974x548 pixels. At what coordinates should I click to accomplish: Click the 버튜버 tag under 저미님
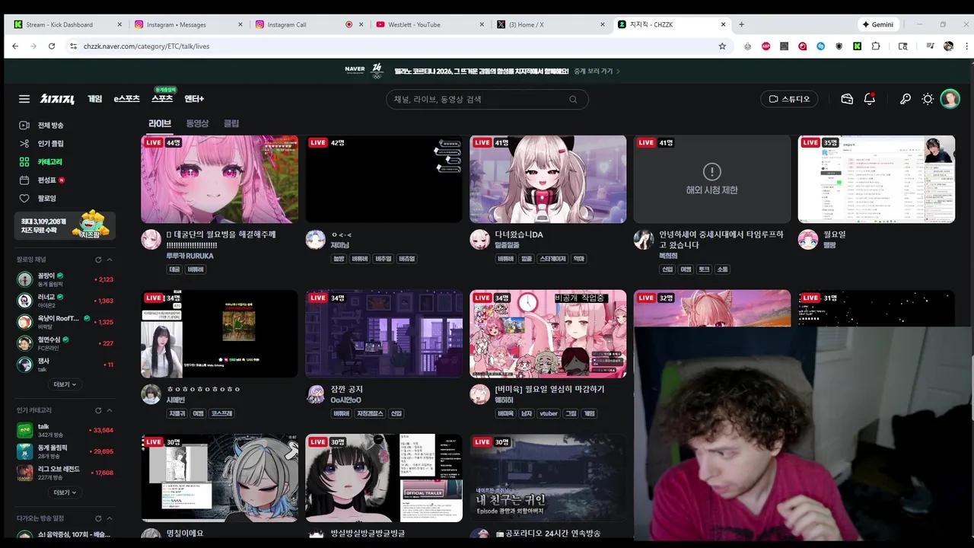359,259
